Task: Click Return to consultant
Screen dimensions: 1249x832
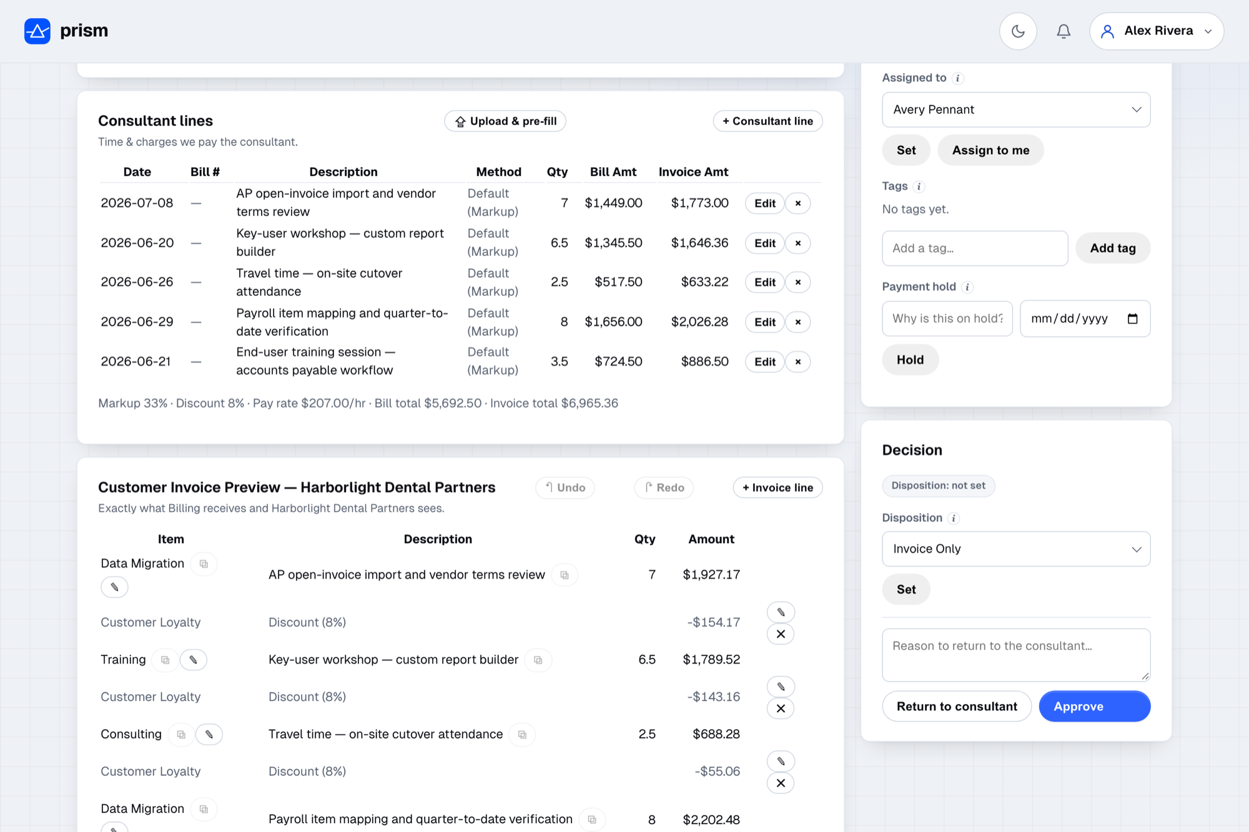Action: click(x=957, y=707)
